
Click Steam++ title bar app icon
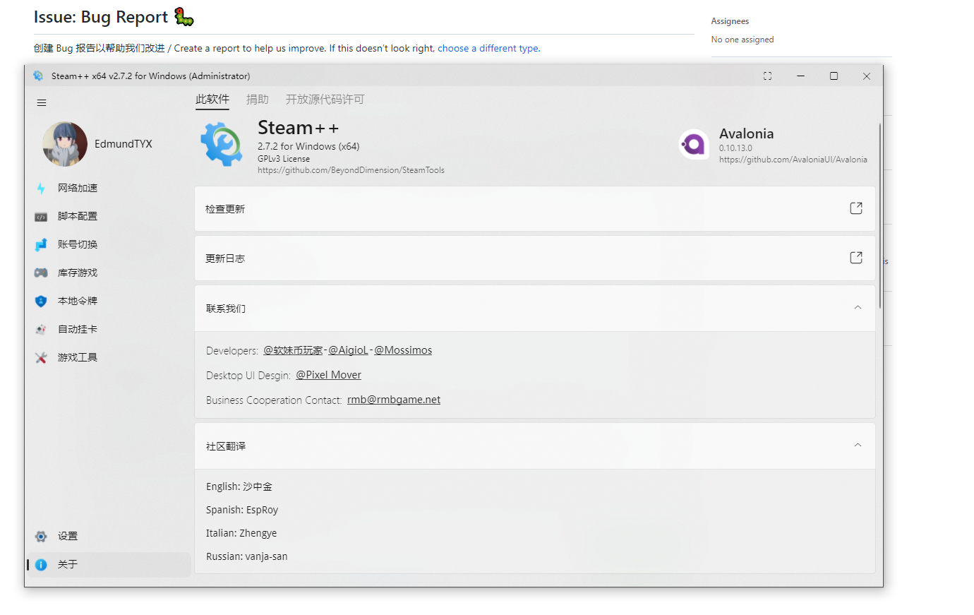tap(38, 76)
